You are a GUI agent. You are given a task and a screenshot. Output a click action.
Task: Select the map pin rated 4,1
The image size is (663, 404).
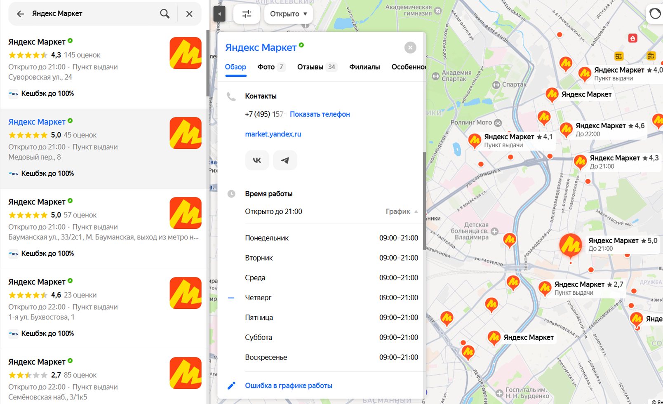(475, 141)
